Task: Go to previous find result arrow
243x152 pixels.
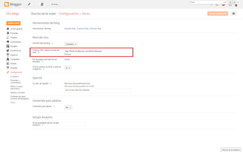Action: (230, 2)
